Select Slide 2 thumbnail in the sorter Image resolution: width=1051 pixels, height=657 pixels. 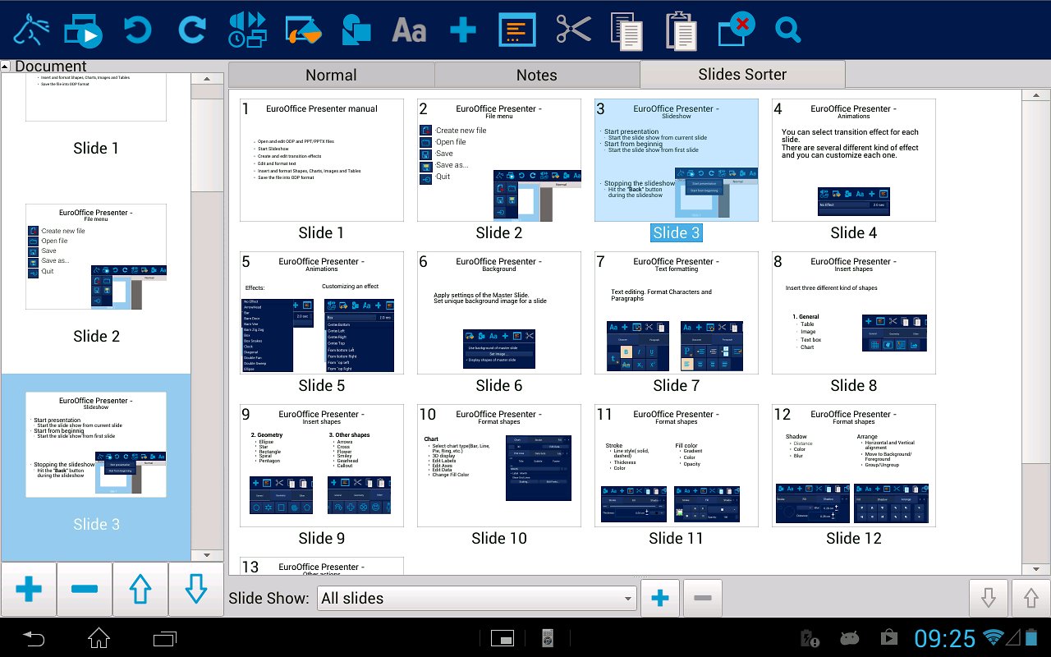point(499,160)
